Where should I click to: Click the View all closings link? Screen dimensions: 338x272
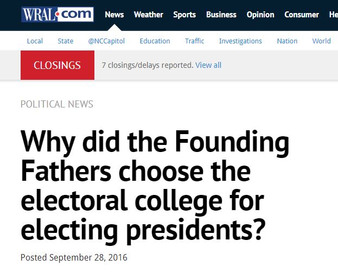208,65
